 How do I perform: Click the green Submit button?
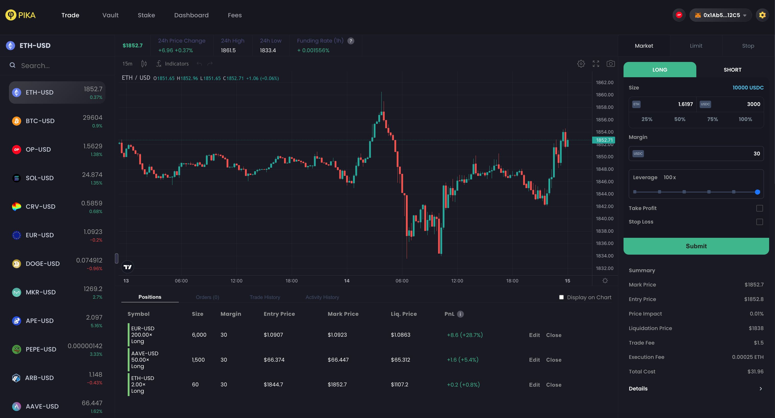point(696,246)
